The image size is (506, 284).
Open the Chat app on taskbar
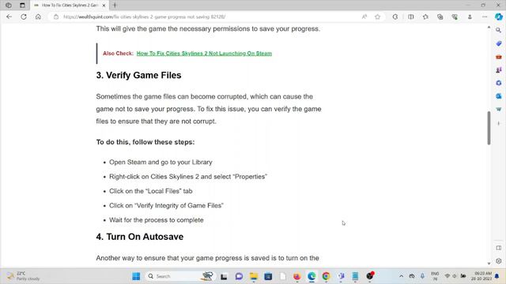(239, 276)
